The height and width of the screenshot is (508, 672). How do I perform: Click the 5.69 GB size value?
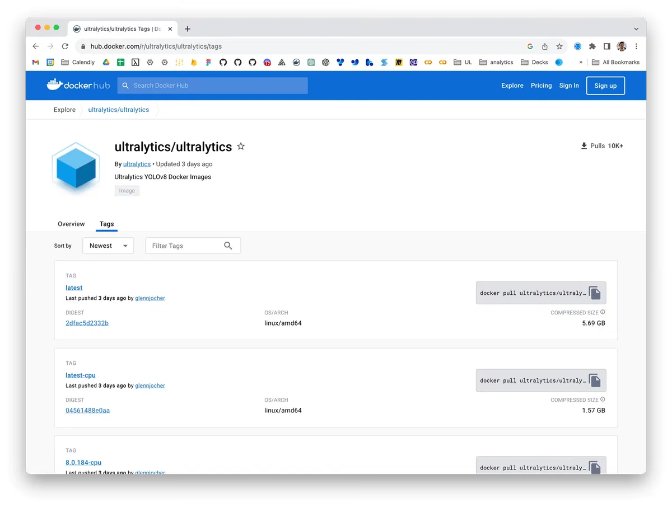point(594,323)
